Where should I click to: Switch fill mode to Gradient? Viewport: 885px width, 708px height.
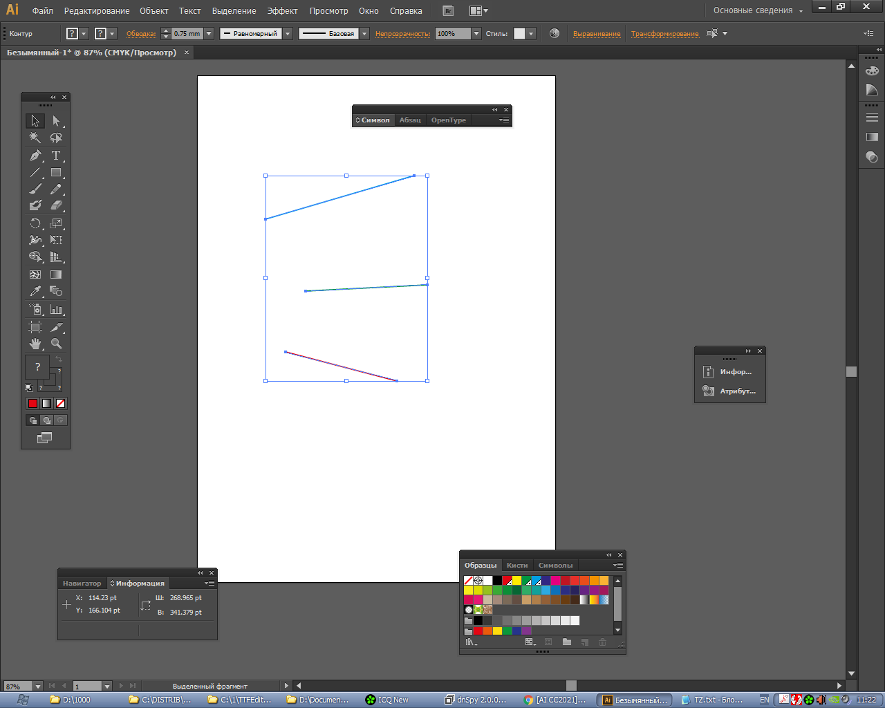click(x=46, y=403)
